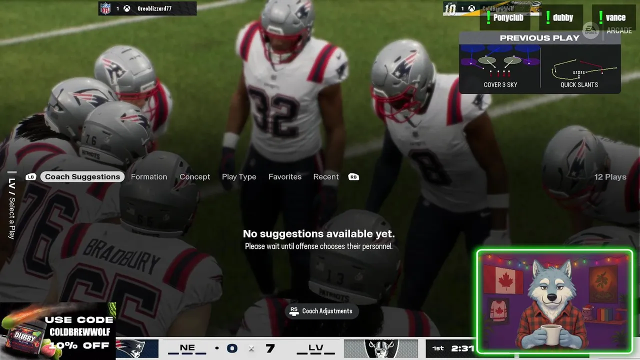Click the COLDBREWWOLF promo code text

[x=80, y=332]
